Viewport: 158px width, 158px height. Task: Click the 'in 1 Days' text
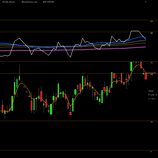(152, 99)
